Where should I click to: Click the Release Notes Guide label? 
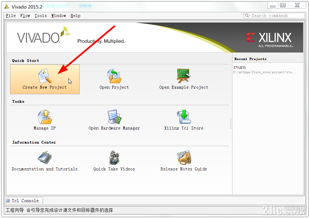[184, 169]
